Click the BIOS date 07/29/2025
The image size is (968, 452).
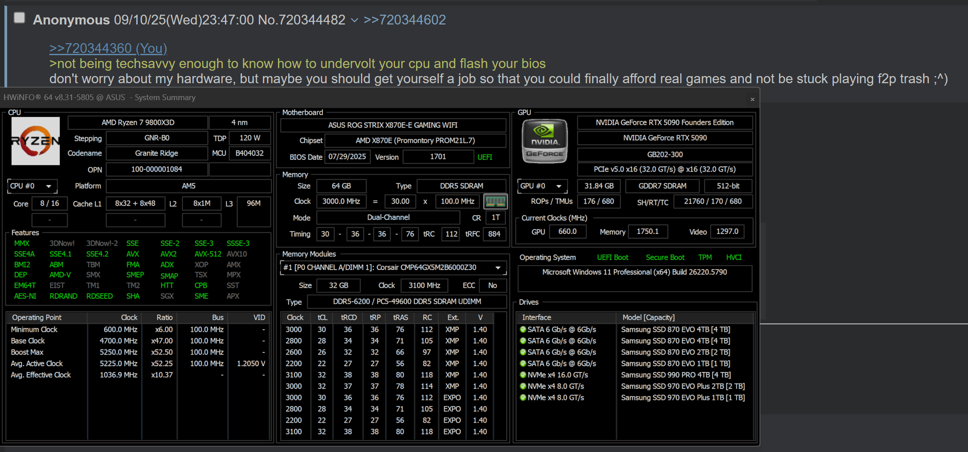coord(347,157)
